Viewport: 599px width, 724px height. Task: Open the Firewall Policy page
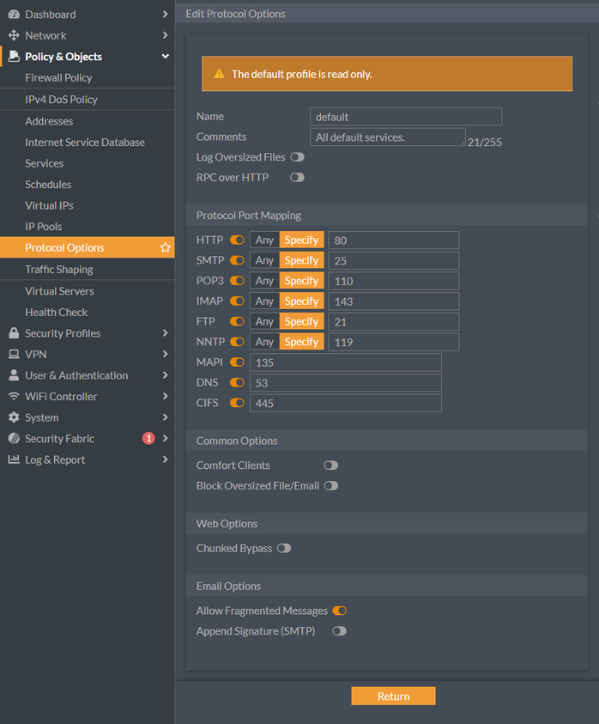point(58,77)
